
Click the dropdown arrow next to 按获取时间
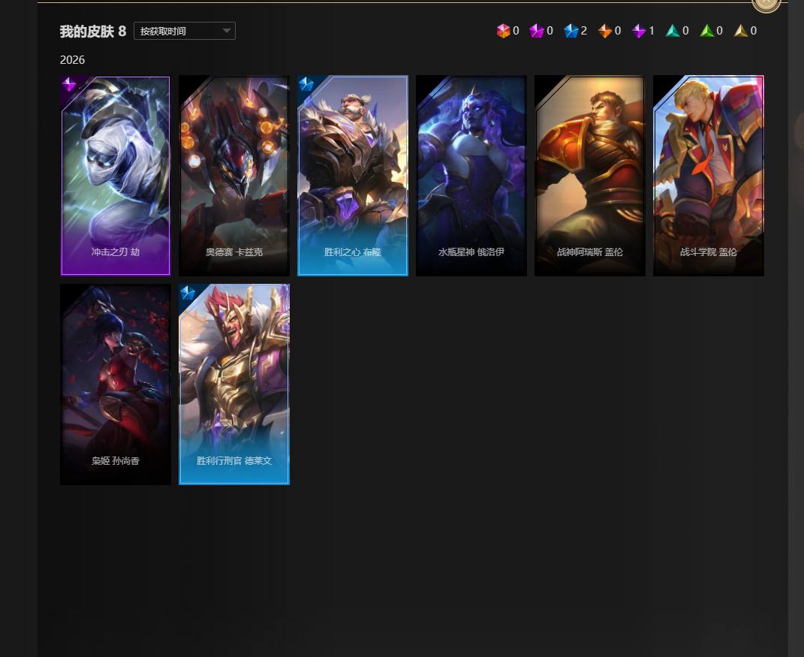(226, 31)
